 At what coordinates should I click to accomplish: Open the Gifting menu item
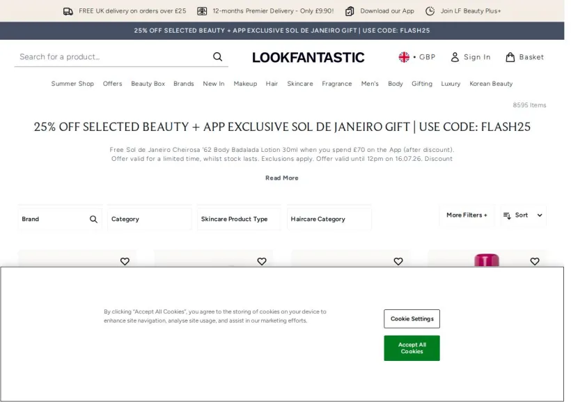click(422, 84)
